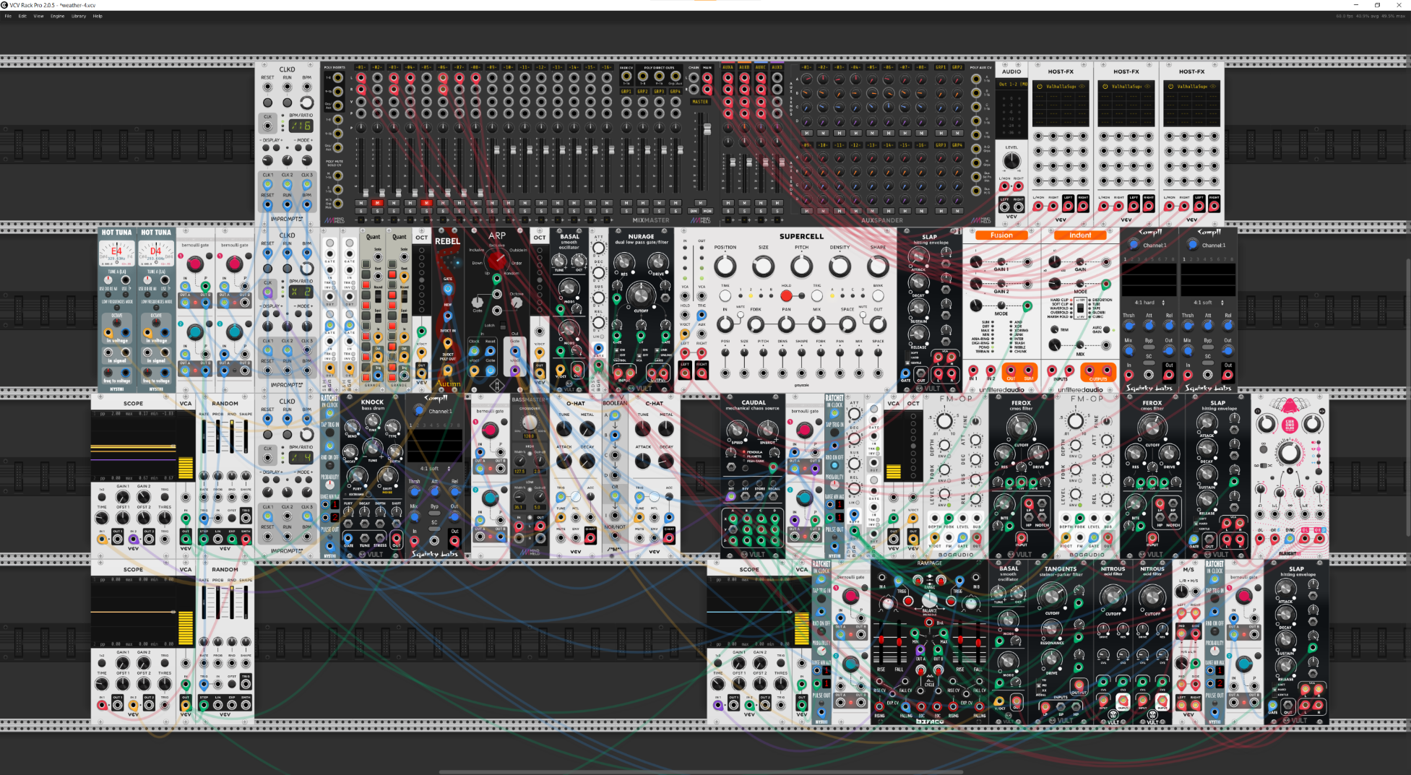Open AUDIO module 'Out 1-2' device selector

1011,85
